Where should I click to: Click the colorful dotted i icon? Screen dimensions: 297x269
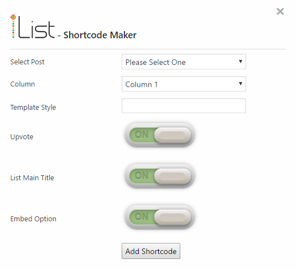pos(13,27)
